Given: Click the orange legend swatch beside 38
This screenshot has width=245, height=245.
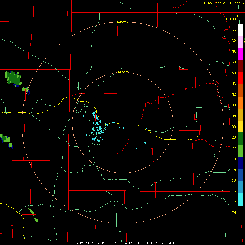Looking at the screenshot, I should [x=240, y=103].
